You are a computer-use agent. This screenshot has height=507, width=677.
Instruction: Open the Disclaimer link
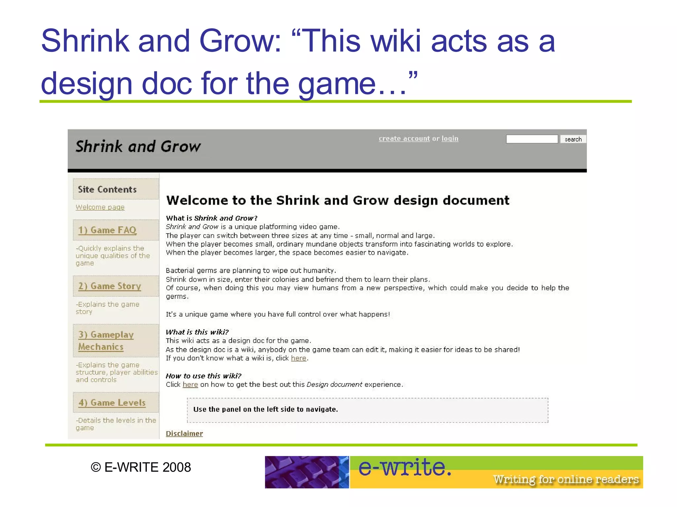coord(184,434)
